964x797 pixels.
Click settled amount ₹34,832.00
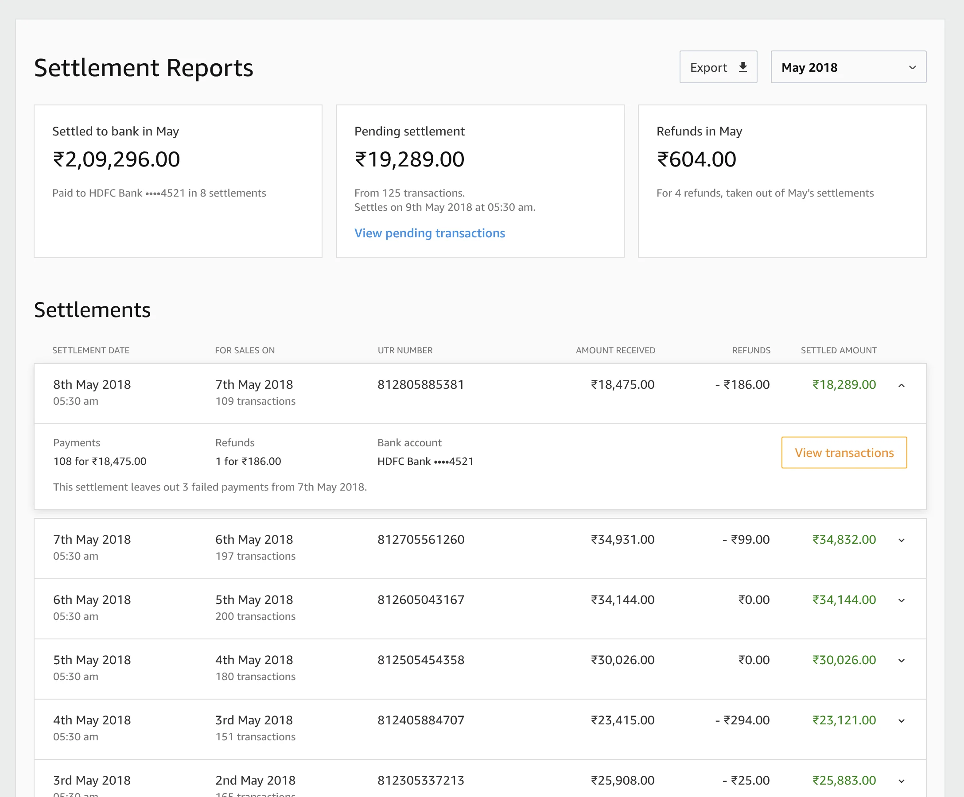[x=844, y=539]
